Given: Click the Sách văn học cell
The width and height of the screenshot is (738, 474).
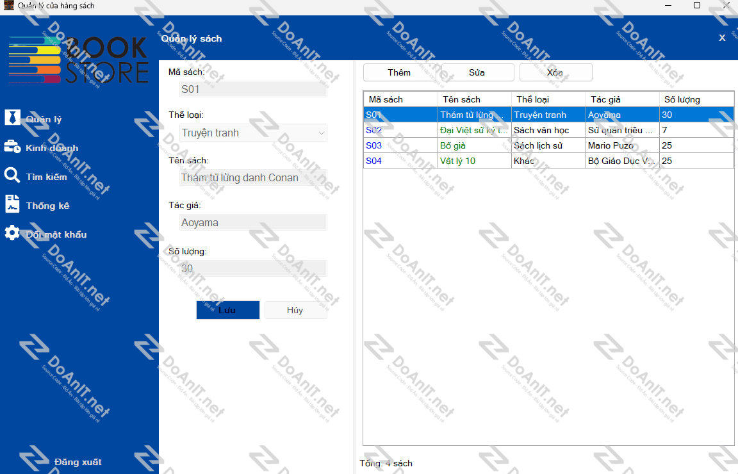Looking at the screenshot, I should 548,130.
